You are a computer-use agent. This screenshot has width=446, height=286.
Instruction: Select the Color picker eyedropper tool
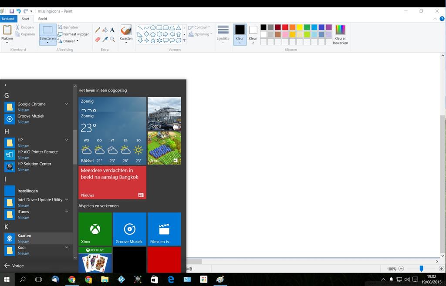pos(105,39)
